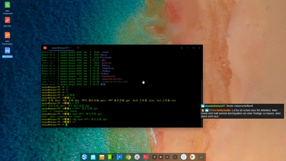The height and width of the screenshot is (161, 286).
Task: Switch to terminal via dock icon
Action: [146, 157]
